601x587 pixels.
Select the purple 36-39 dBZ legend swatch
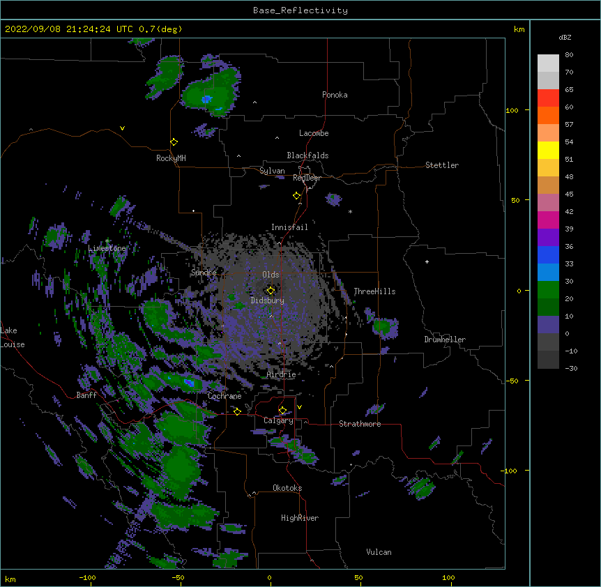[x=548, y=238]
